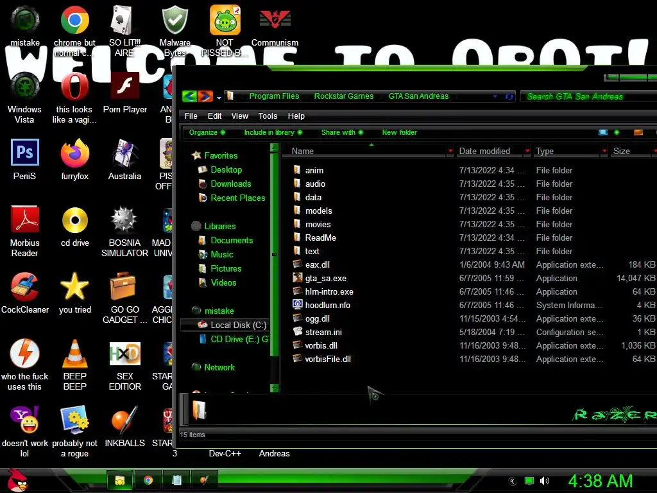The height and width of the screenshot is (493, 657).
Task: Refresh the GTA San Andreas folder view
Action: pyautogui.click(x=509, y=96)
